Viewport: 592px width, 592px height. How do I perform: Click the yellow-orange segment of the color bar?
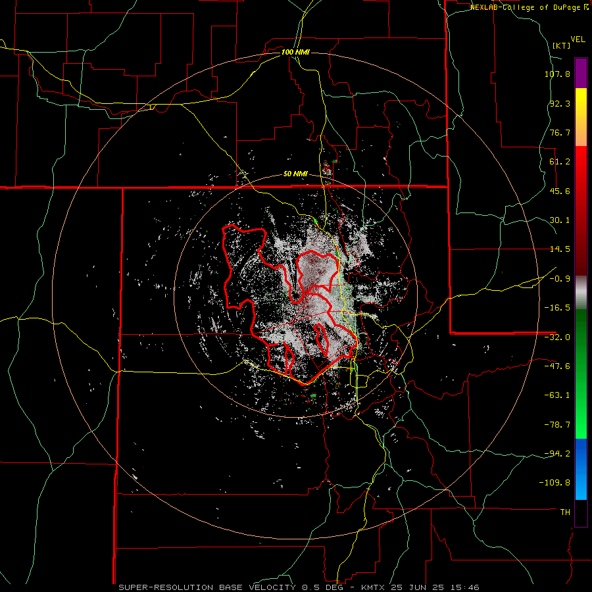pos(581,117)
